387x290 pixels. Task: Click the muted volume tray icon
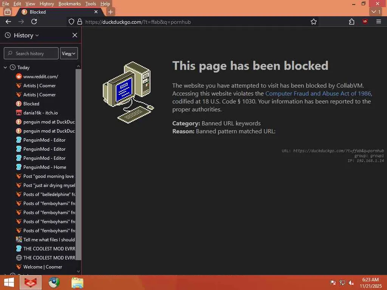click(x=351, y=282)
